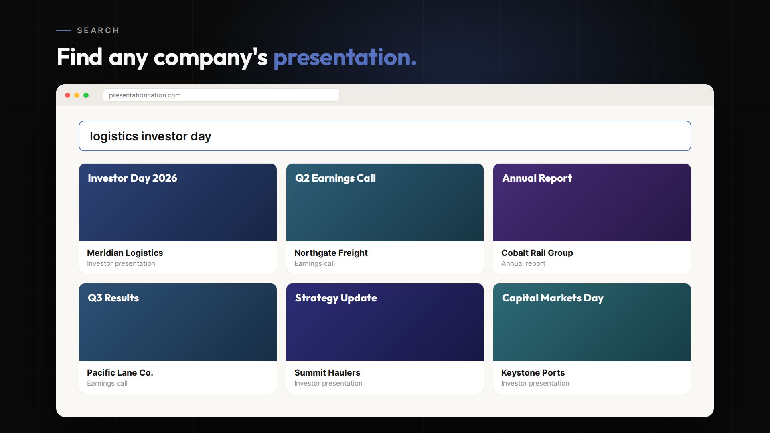Select the Summit Haulers company name
The width and height of the screenshot is (770, 433).
tap(327, 373)
